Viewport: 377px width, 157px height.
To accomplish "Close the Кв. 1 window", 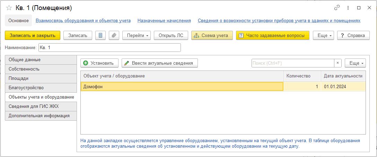I will coord(369,8).
